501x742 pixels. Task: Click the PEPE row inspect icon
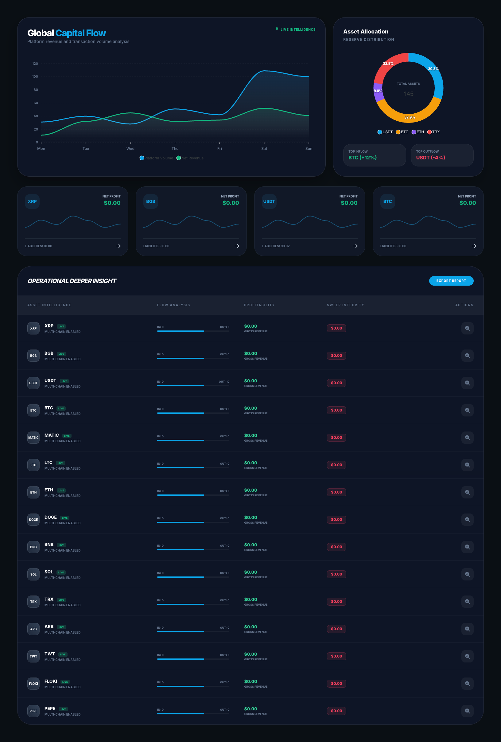(x=467, y=711)
